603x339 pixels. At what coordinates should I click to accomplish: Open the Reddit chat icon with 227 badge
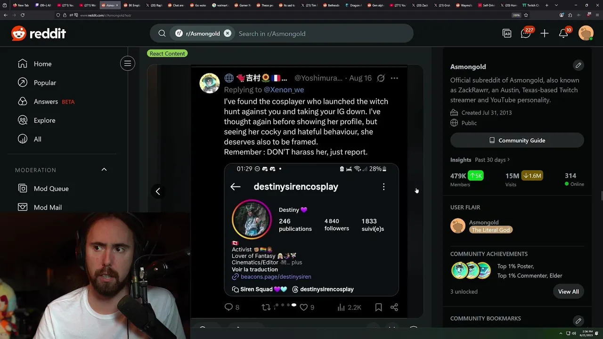pos(526,33)
